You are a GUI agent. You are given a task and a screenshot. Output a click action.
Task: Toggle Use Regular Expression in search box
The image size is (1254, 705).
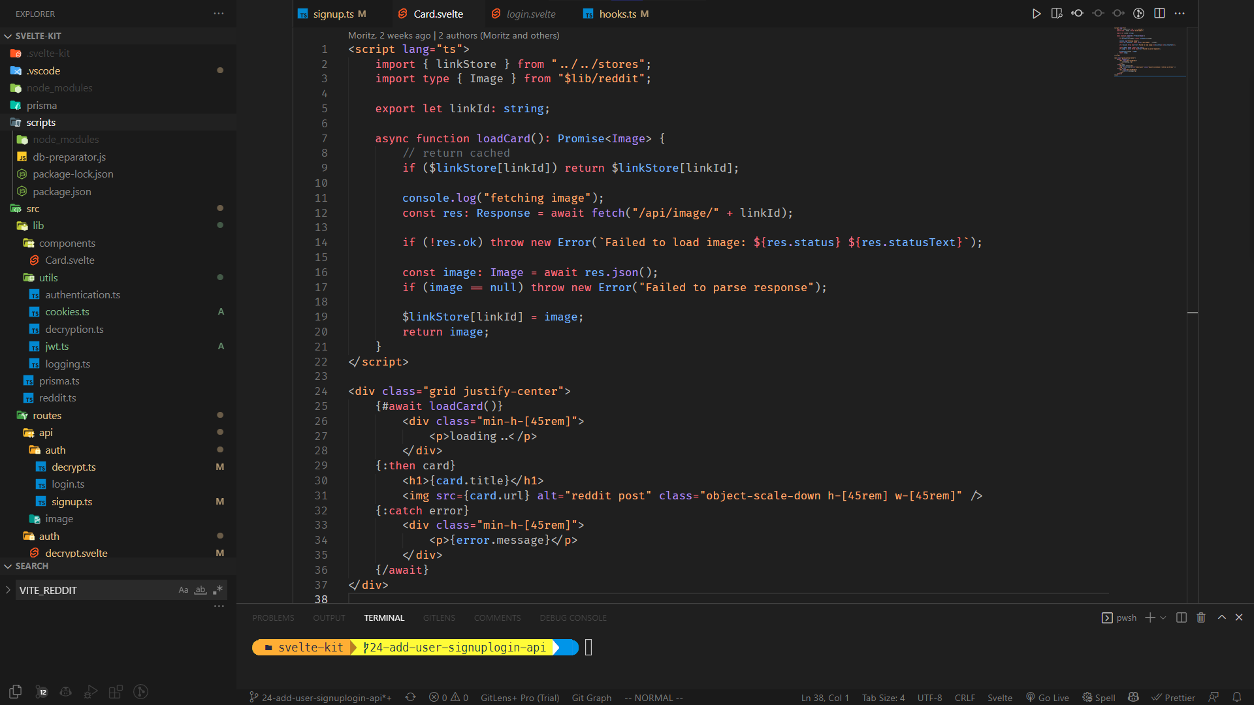coord(217,590)
